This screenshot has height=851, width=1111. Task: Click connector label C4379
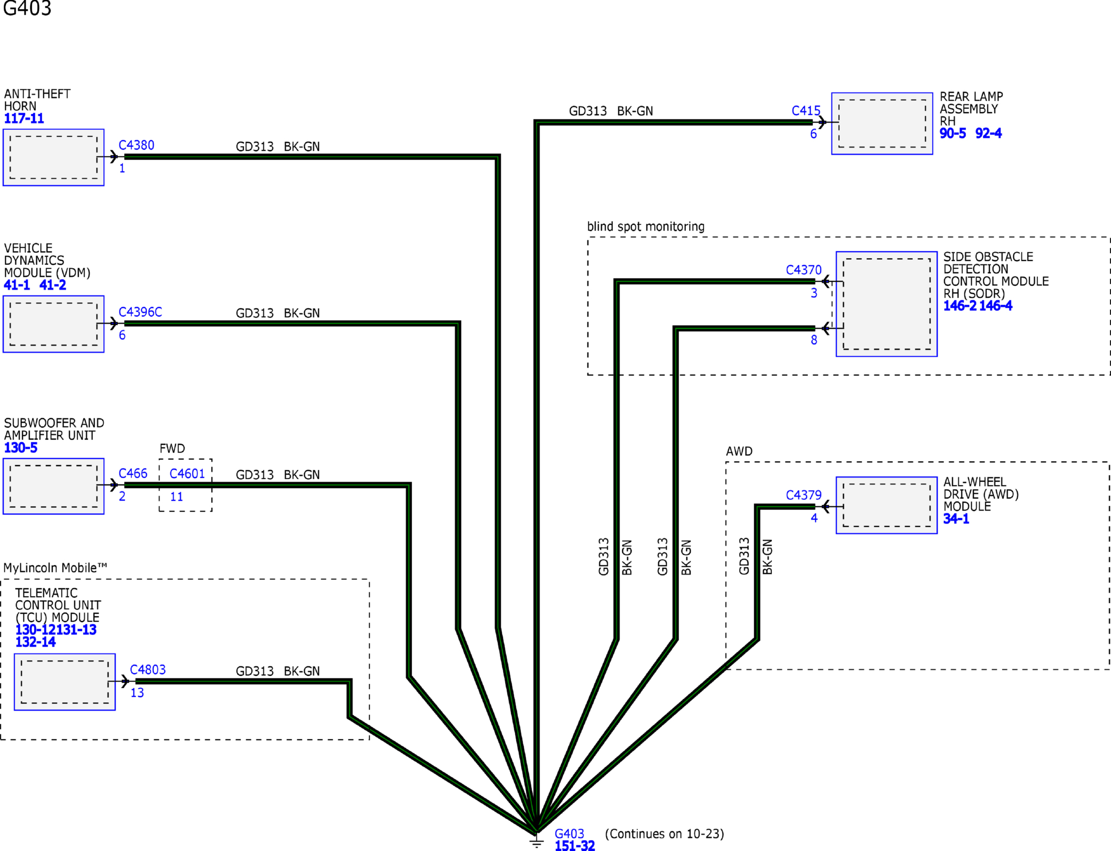tap(804, 495)
